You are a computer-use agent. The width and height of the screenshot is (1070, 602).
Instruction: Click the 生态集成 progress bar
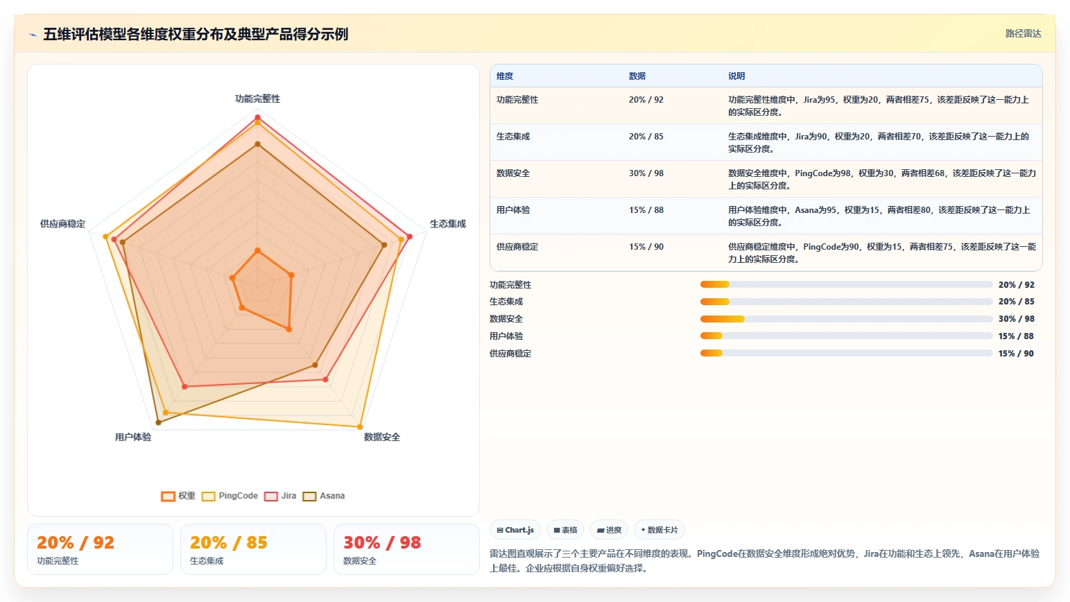point(846,302)
